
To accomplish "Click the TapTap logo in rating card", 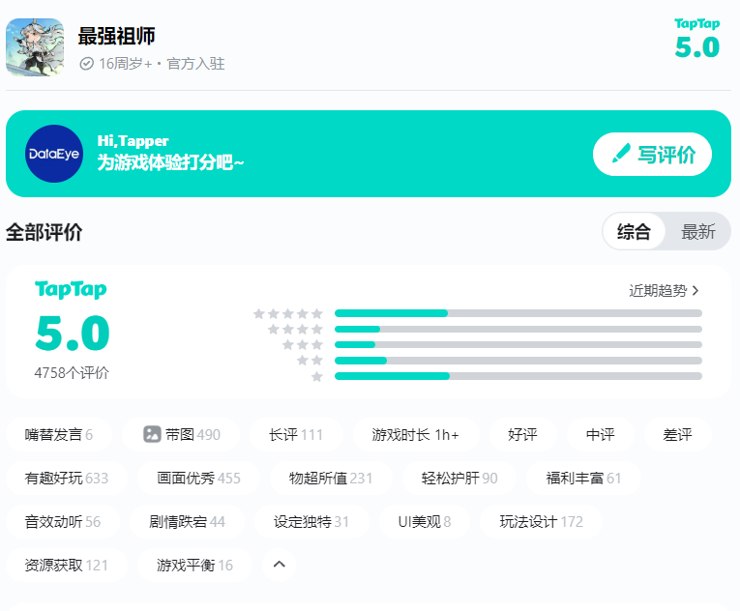I will 71,290.
